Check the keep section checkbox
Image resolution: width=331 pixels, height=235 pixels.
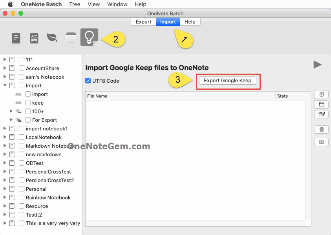click(x=28, y=103)
